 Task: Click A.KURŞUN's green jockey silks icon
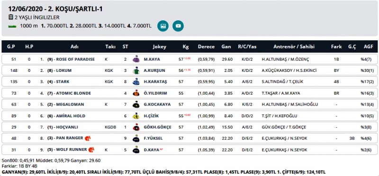(136, 70)
